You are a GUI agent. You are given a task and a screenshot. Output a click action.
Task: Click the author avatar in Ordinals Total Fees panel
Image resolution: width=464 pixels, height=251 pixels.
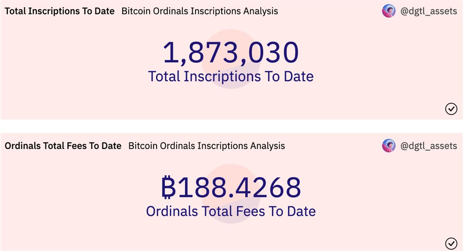[389, 146]
